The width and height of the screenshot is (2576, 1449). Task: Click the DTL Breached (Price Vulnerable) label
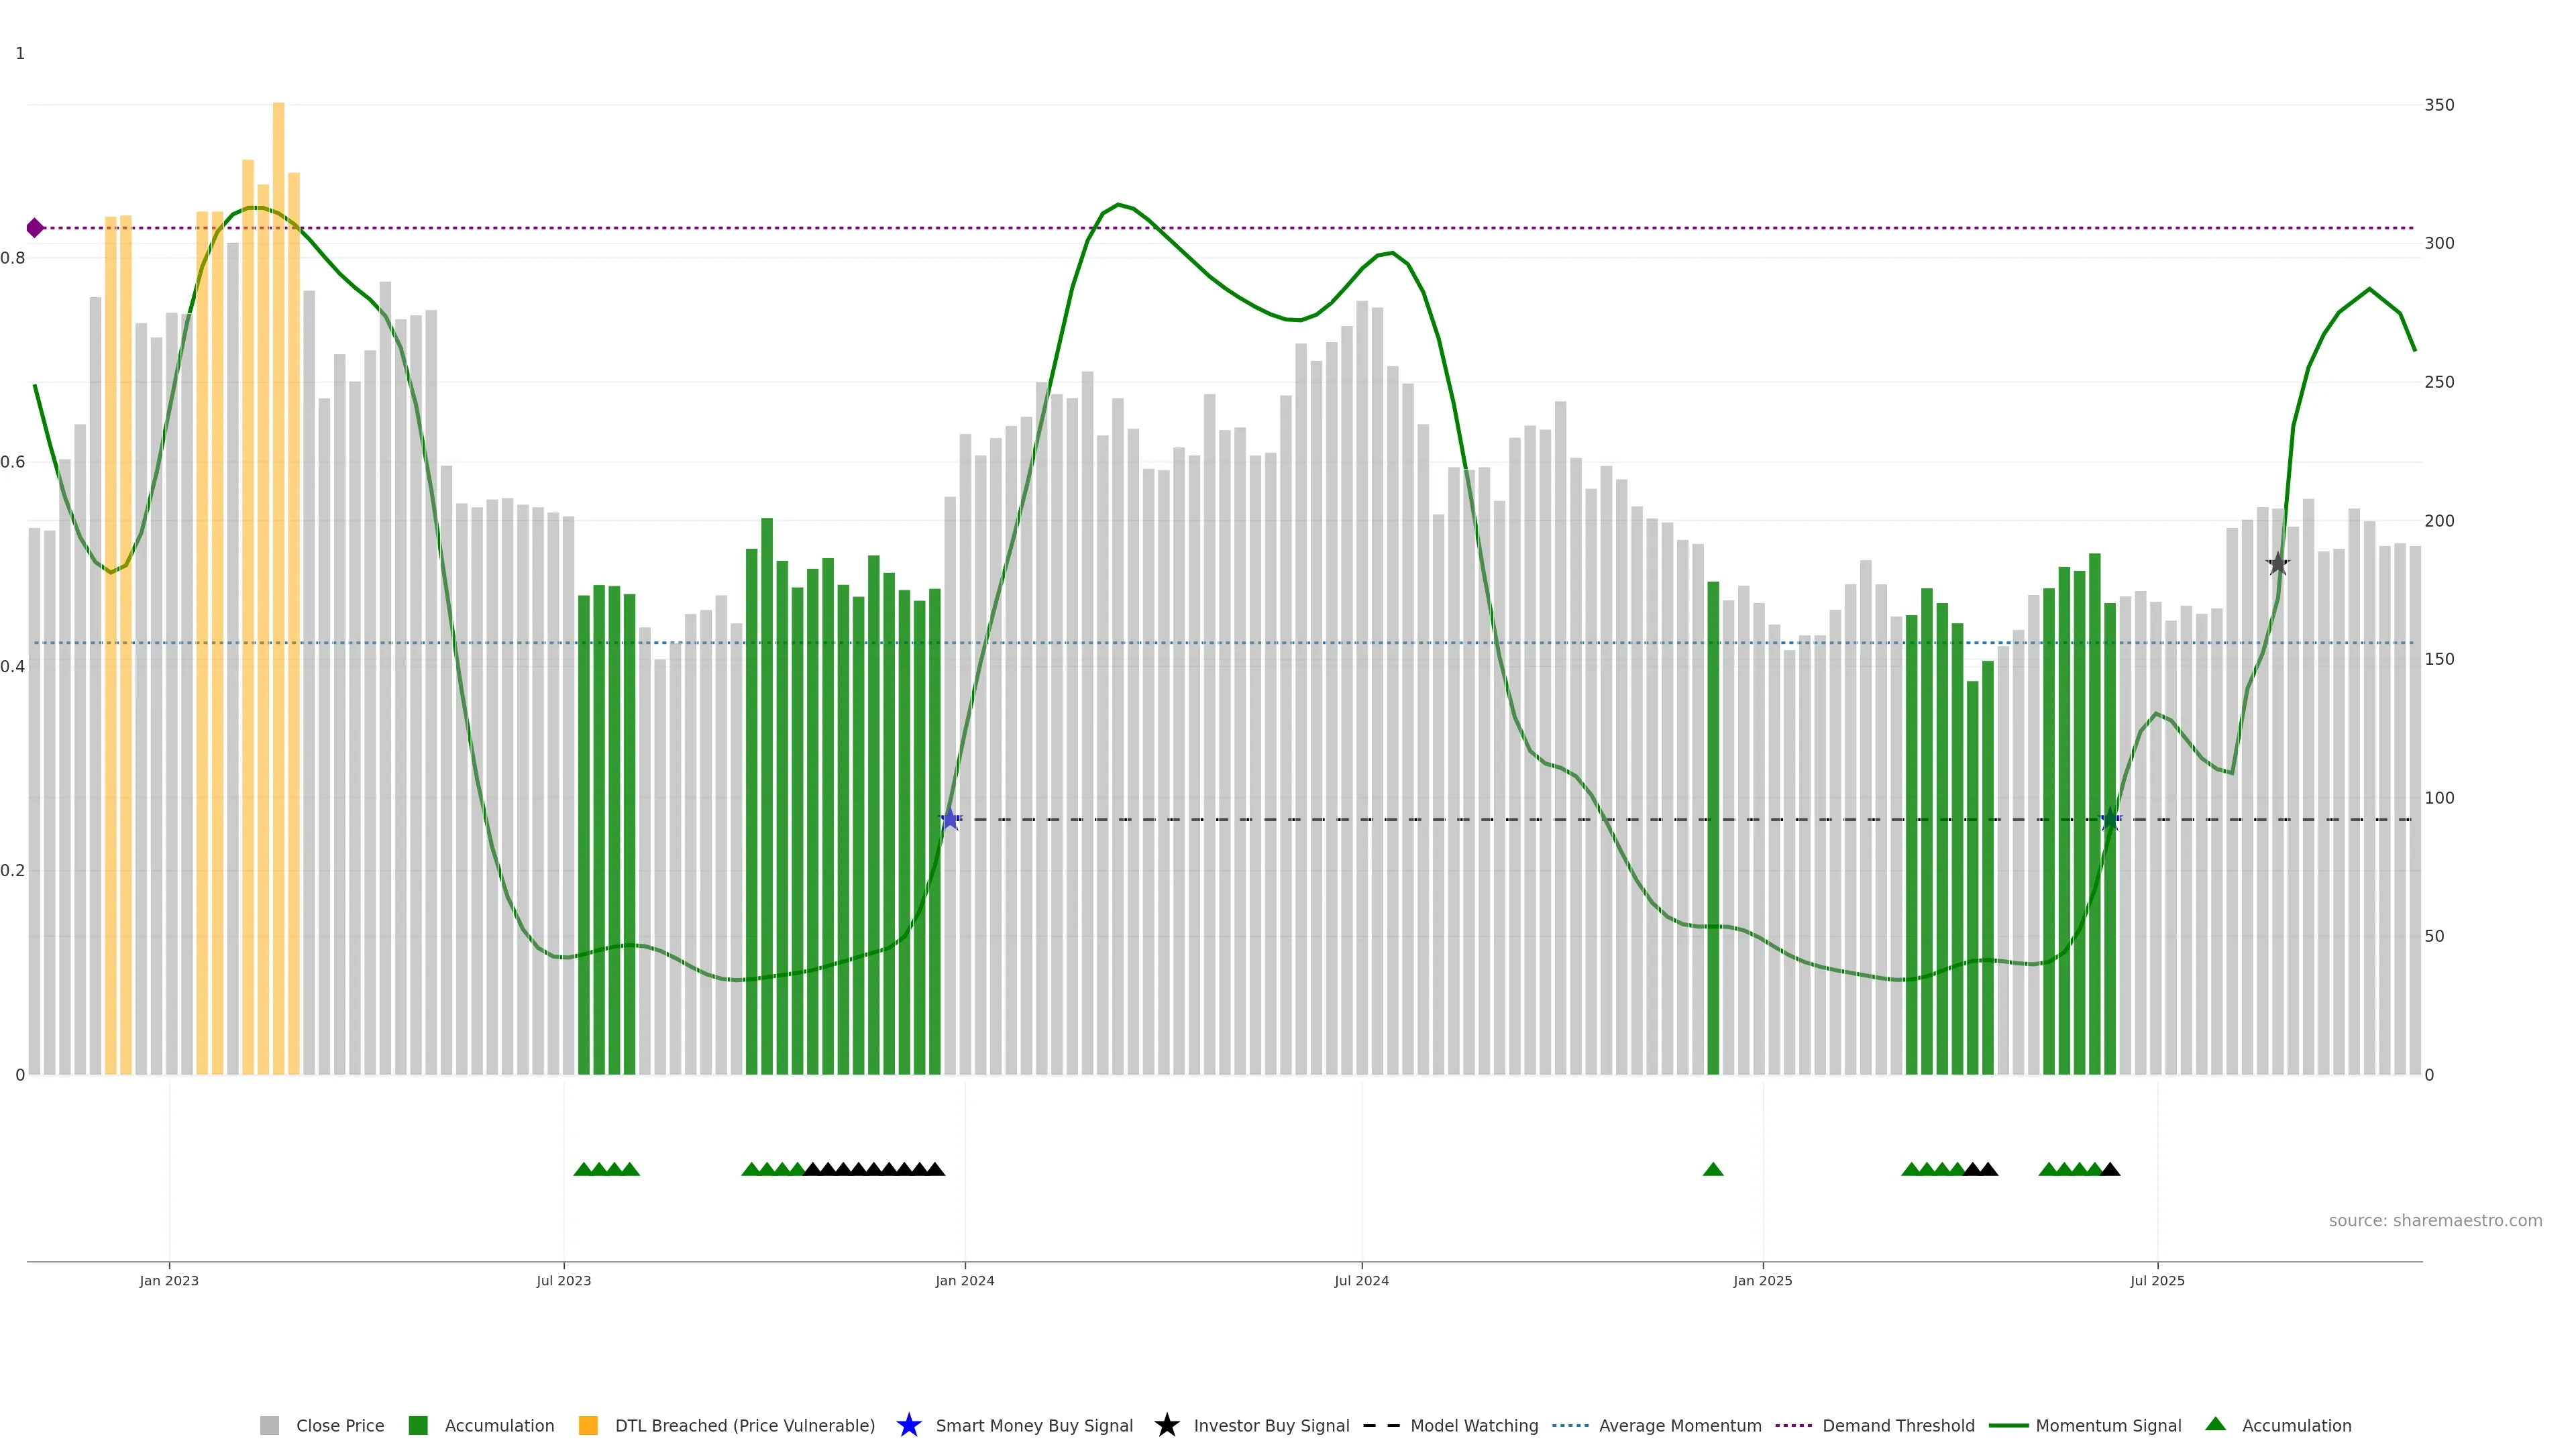tap(744, 1425)
